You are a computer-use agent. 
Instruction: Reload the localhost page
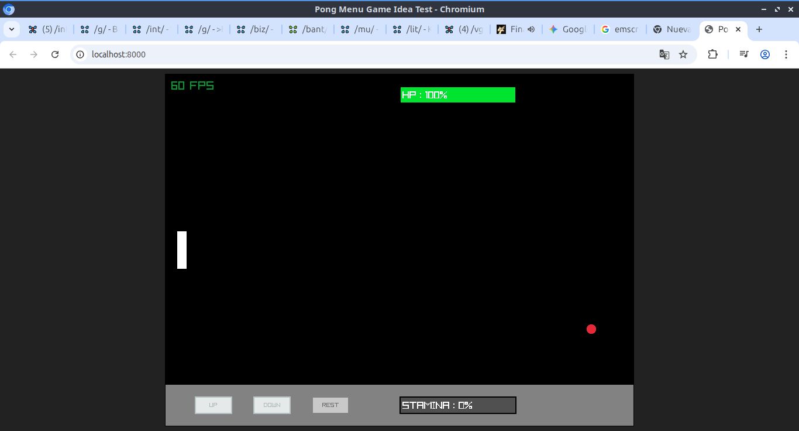(55, 54)
